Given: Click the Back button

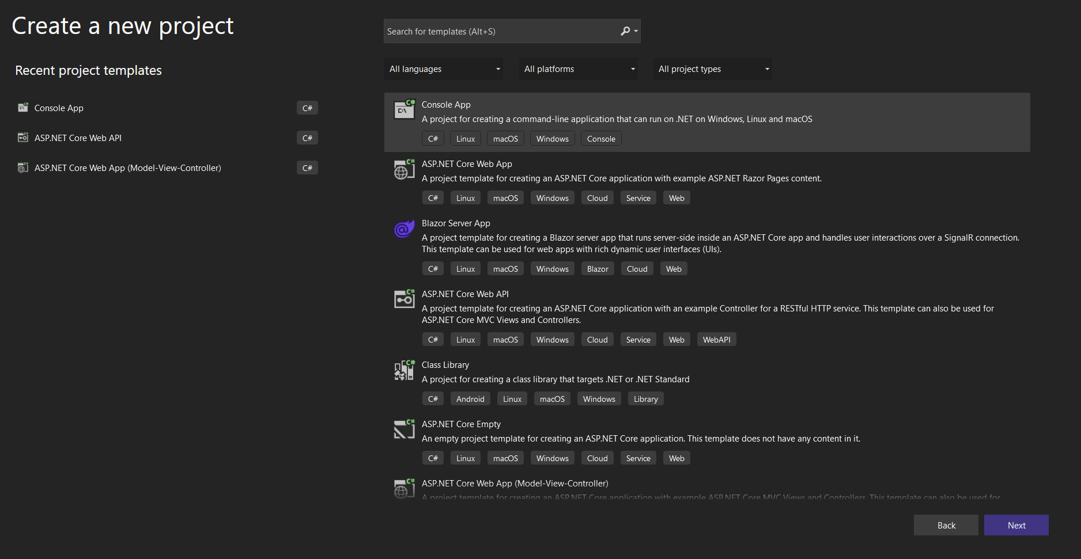Looking at the screenshot, I should (x=946, y=525).
